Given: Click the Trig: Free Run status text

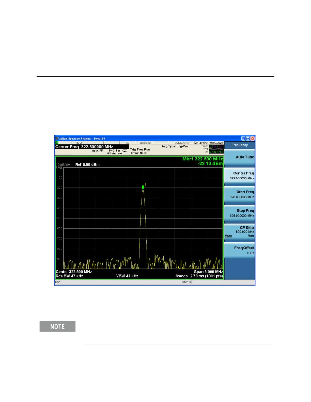Looking at the screenshot, I should pos(140,149).
